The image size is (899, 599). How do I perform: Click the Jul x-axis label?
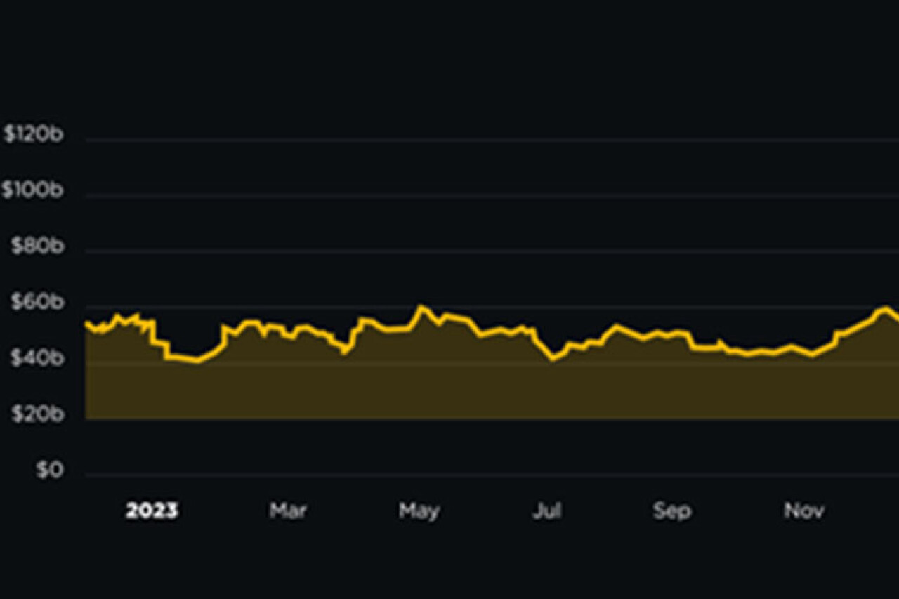click(x=546, y=511)
